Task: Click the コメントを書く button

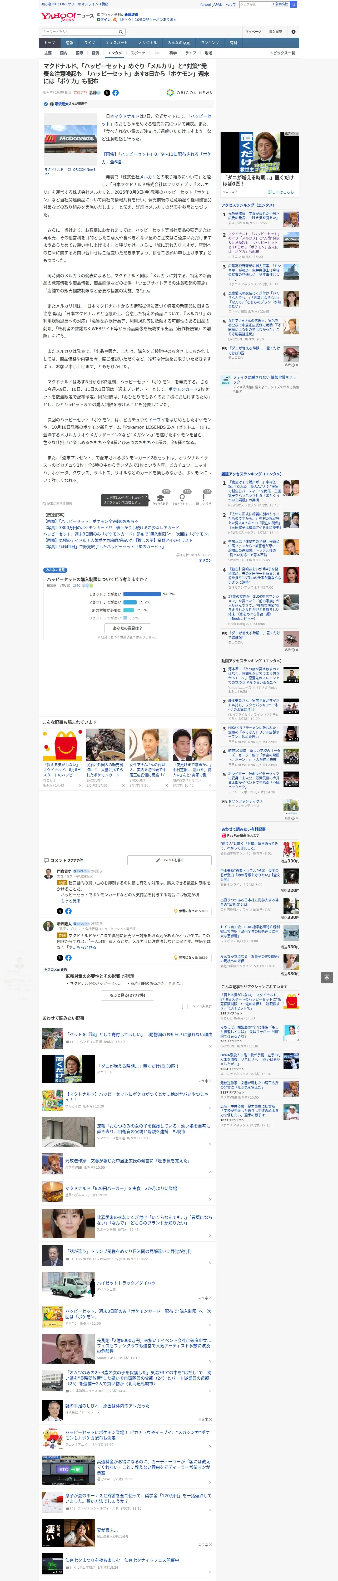Action: point(169,861)
